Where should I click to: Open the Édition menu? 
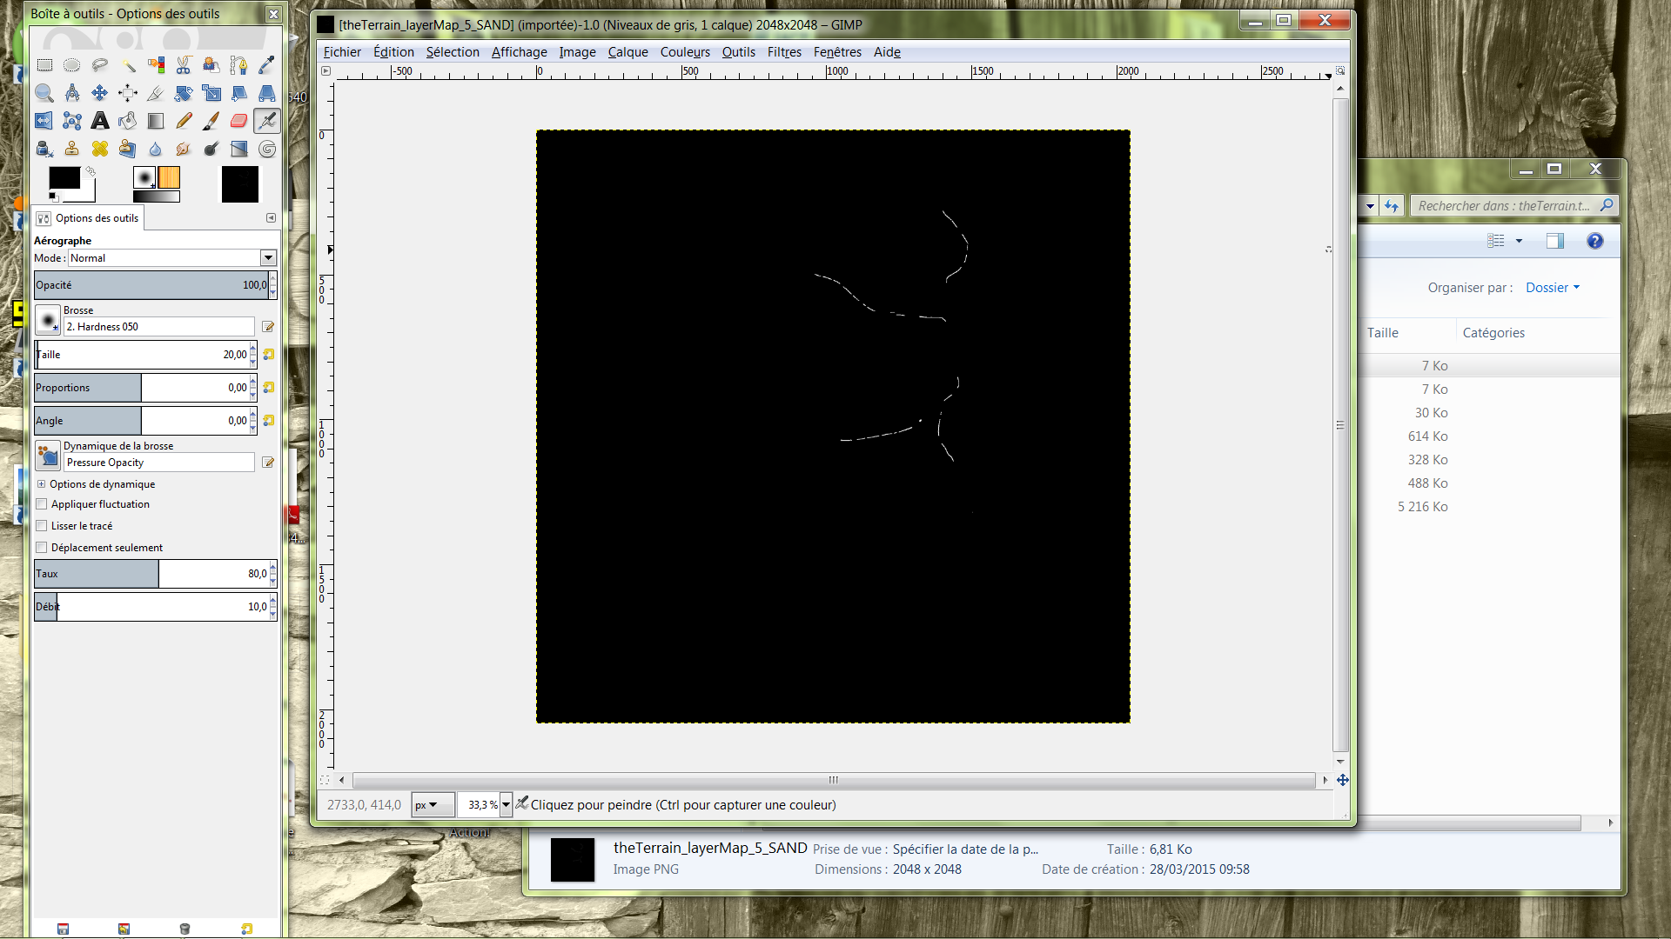(393, 52)
